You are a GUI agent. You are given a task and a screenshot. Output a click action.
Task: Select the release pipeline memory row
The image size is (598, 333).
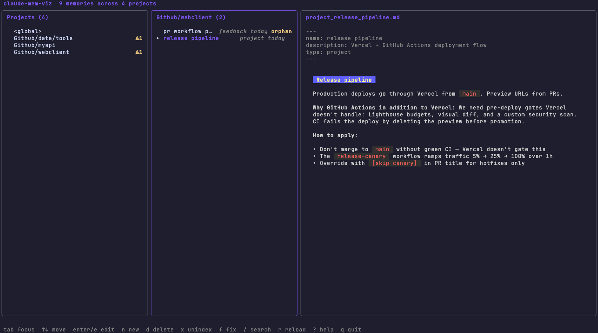coord(224,38)
